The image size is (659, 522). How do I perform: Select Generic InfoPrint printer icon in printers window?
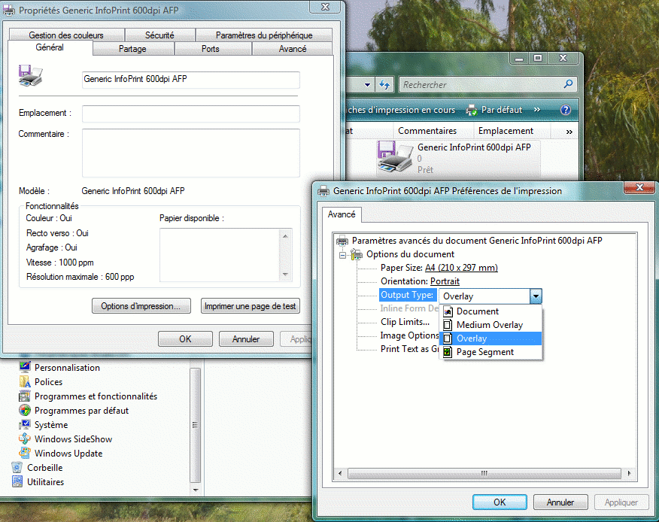click(395, 156)
